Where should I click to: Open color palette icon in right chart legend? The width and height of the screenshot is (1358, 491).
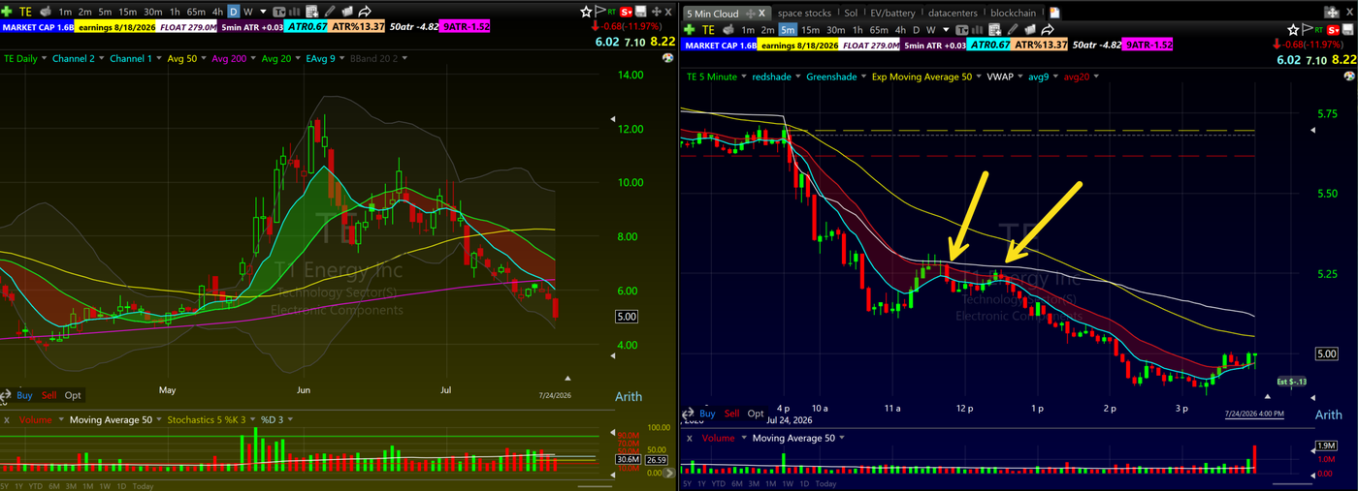[x=1349, y=76]
